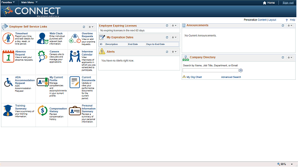This screenshot has height=167, width=298.
Task: Open the Favorites menu
Action: tap(8, 2)
